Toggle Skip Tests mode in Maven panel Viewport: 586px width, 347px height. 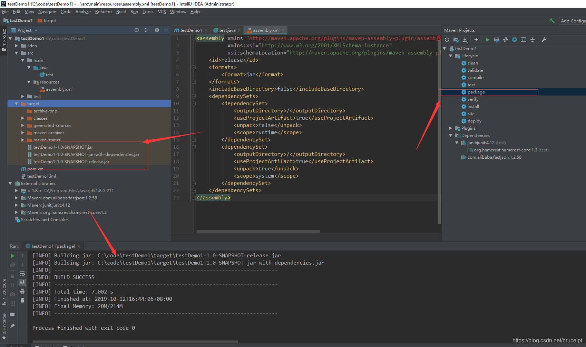[x=515, y=40]
